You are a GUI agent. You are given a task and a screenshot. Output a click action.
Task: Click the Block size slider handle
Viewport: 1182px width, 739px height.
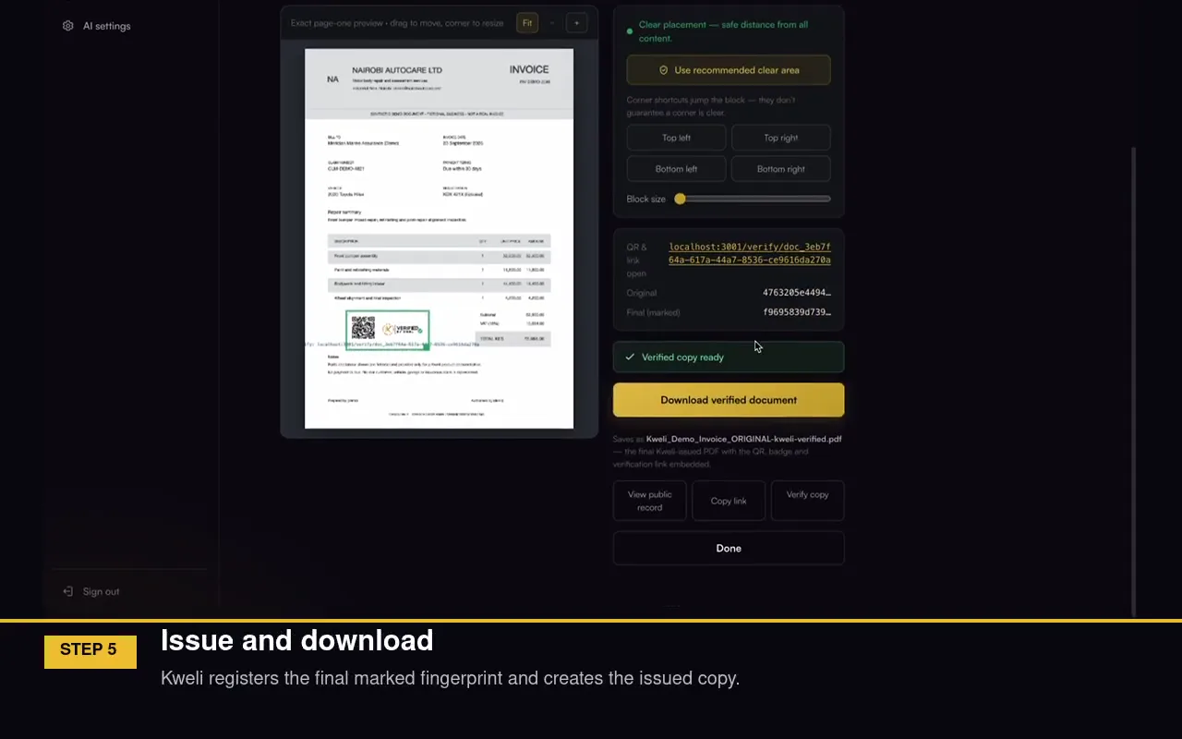tap(680, 199)
